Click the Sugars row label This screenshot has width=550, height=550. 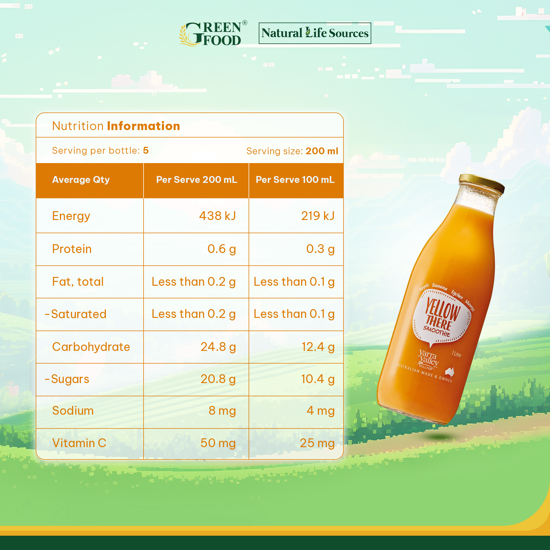[67, 380]
